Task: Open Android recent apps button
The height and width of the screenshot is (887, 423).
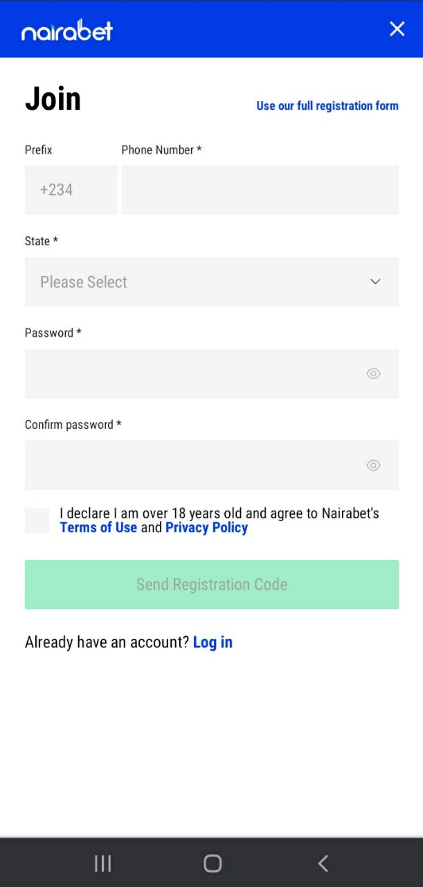Action: pyautogui.click(x=102, y=863)
